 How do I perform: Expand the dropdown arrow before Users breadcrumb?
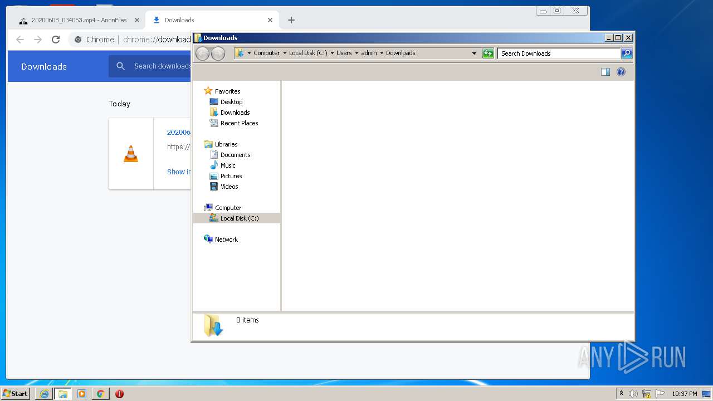click(x=332, y=53)
